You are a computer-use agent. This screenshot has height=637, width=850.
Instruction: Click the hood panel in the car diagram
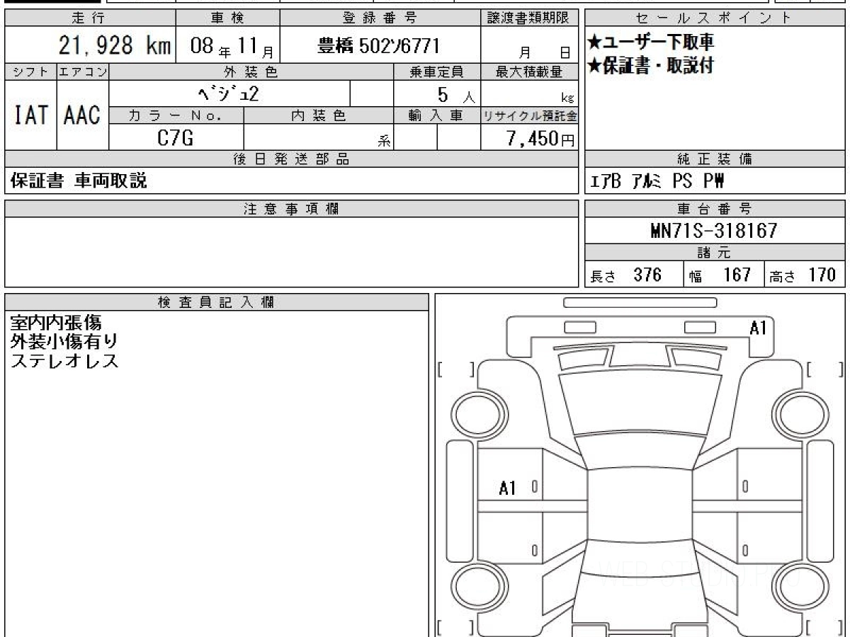point(640,401)
